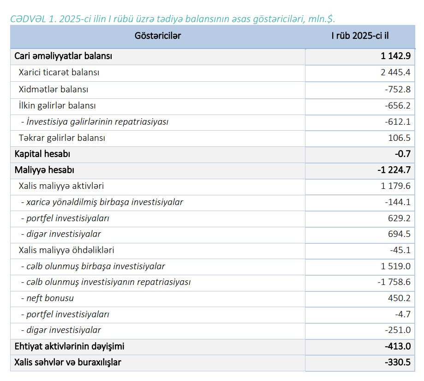Viewport: 424px width, 381px height.
Task: Click the 'Xarici ticarət balansı' row label
Action: click(59, 73)
